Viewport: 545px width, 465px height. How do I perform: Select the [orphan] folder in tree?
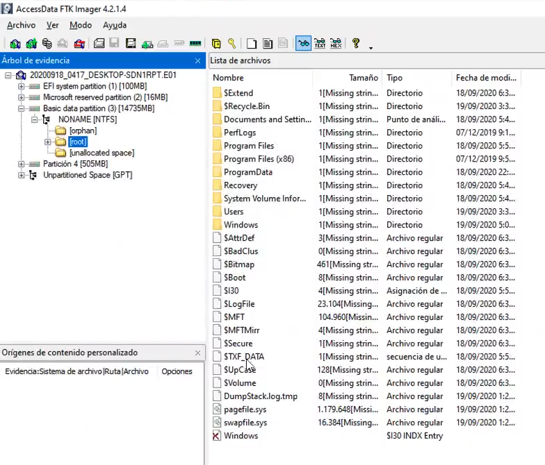83,130
